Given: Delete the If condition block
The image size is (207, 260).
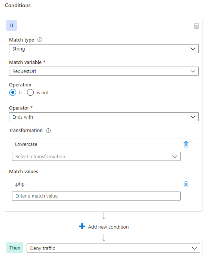Looking at the screenshot, I should 196,26.
